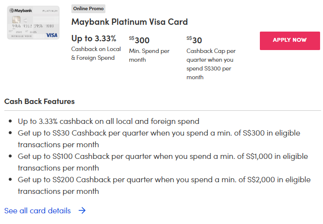Click the Maybank Platinum Visa Card title
Screen dimensions: 323x224
[129, 22]
